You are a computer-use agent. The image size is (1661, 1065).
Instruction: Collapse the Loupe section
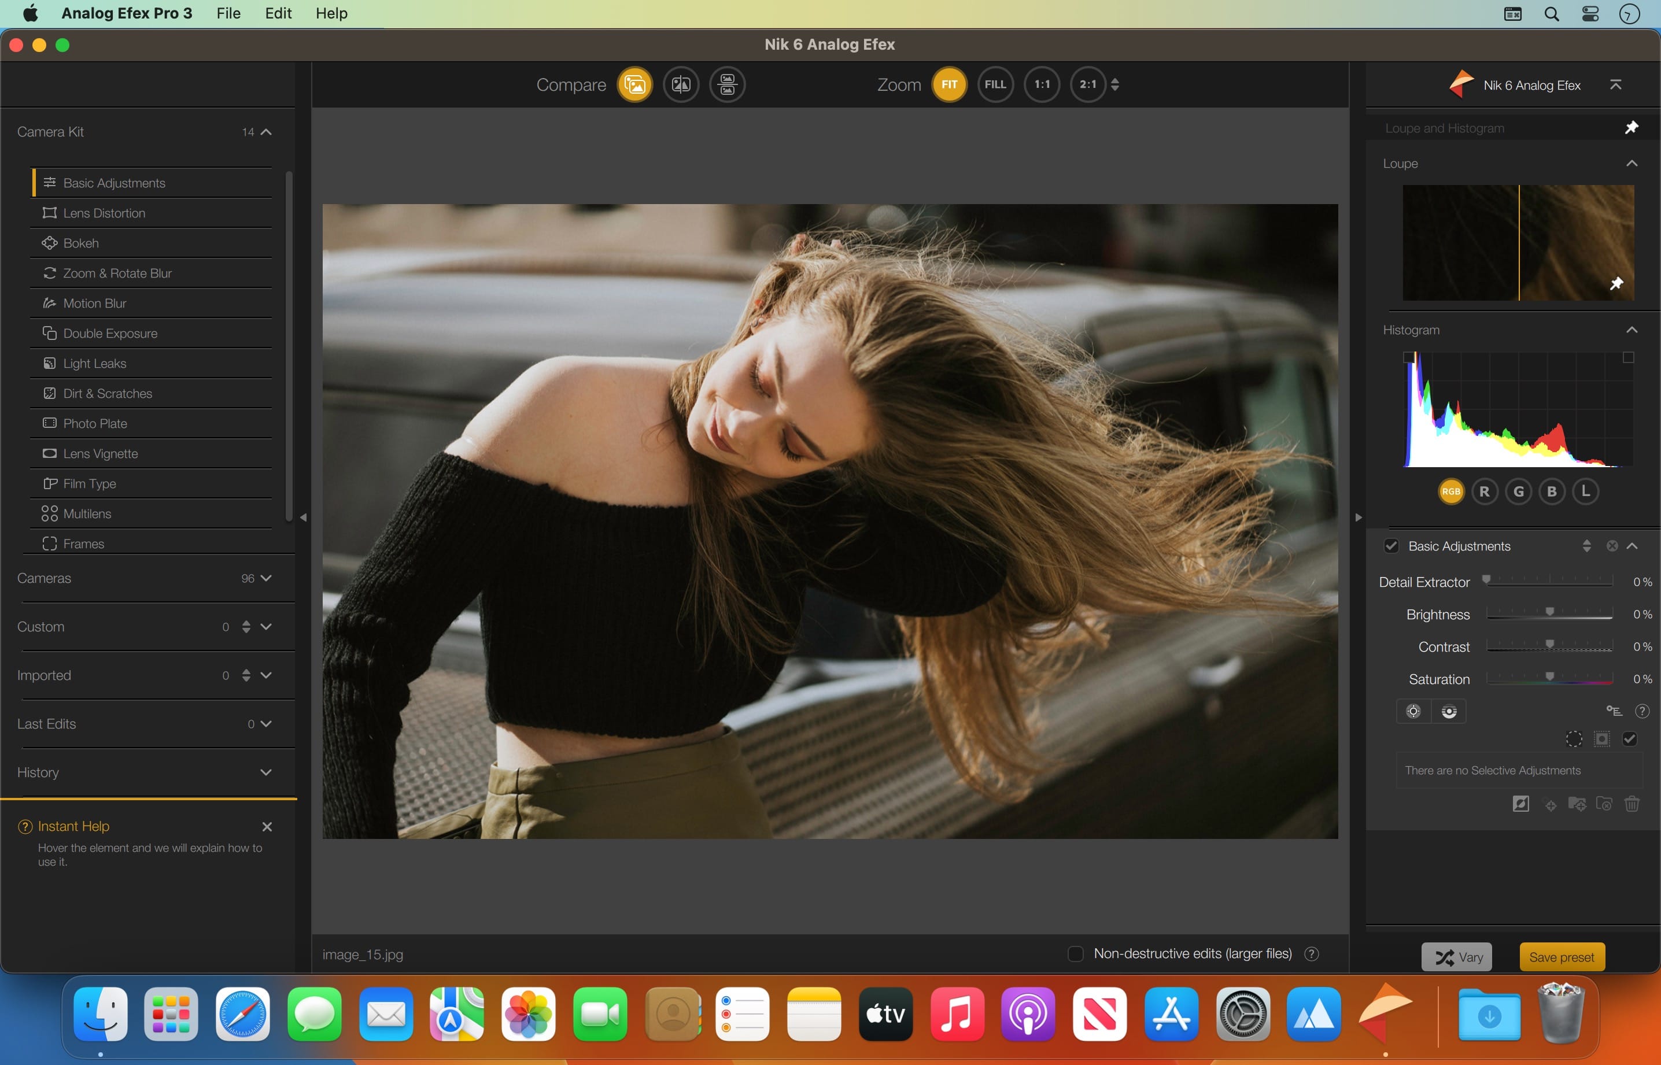[1632, 163]
